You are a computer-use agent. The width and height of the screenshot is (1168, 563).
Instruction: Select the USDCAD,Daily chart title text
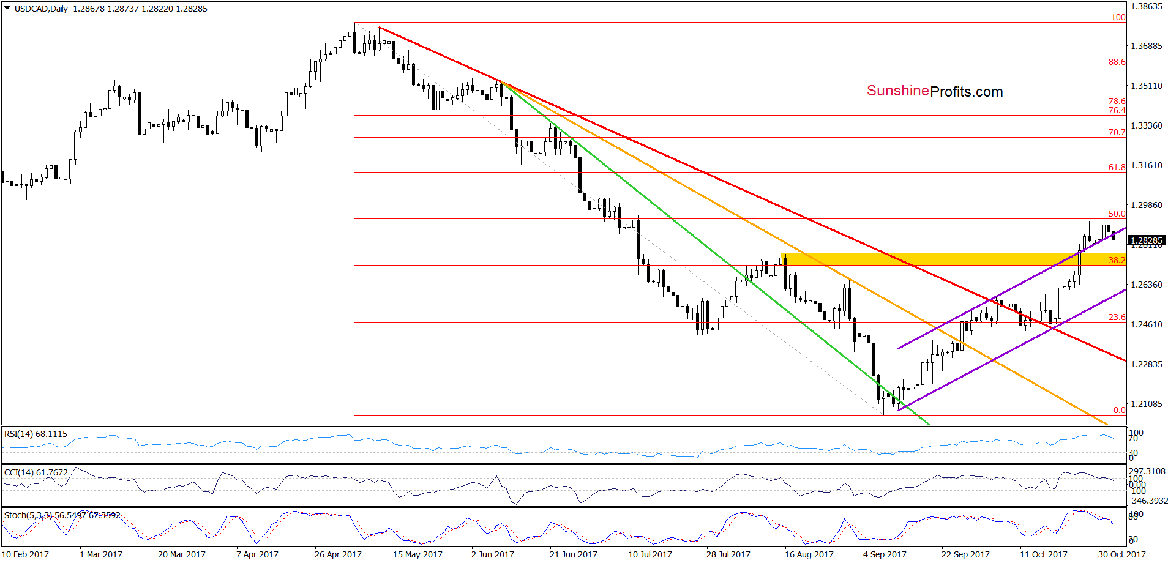(41, 9)
